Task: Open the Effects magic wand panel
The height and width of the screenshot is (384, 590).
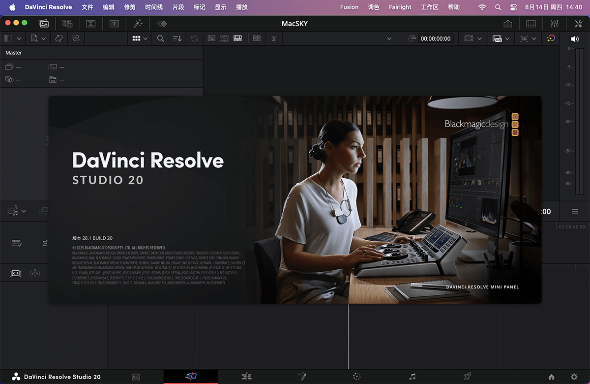Action: click(x=138, y=23)
